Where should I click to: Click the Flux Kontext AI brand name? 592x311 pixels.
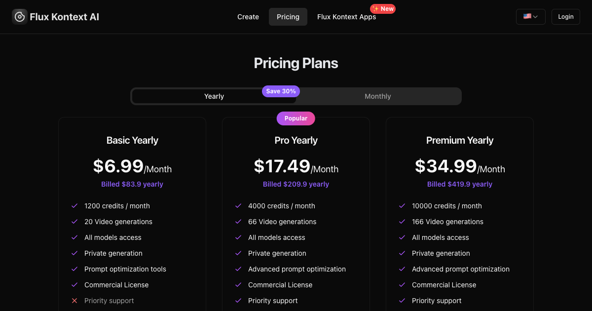(x=65, y=17)
